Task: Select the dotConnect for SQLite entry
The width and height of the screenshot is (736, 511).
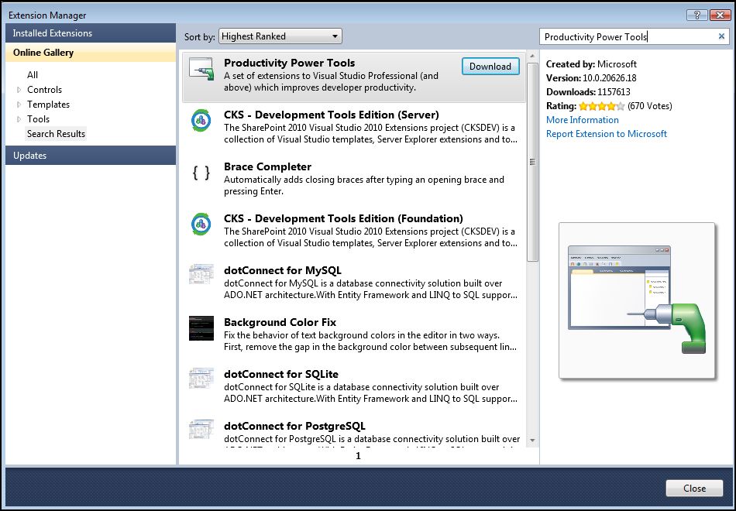Action: pyautogui.click(x=354, y=386)
